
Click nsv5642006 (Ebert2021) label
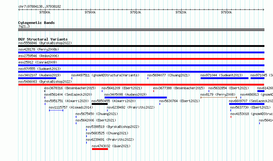tap(96, 120)
